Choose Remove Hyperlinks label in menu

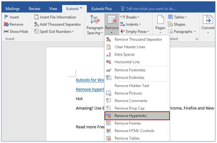click(131, 116)
